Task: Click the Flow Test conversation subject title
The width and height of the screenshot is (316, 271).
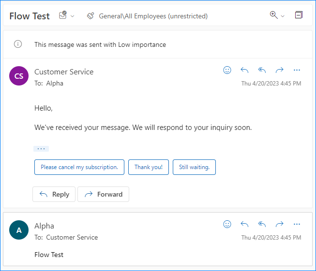Action: (30, 16)
